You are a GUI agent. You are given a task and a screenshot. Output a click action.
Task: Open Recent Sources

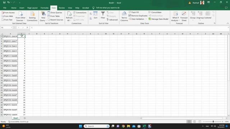pyautogui.click(x=55, y=20)
